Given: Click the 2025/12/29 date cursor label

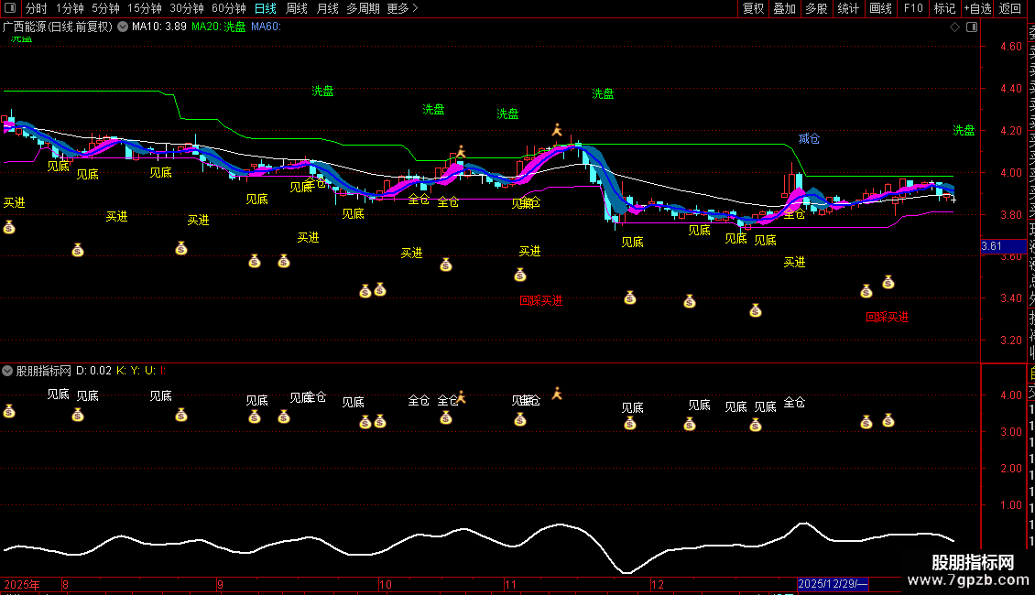Looking at the screenshot, I should [x=833, y=584].
